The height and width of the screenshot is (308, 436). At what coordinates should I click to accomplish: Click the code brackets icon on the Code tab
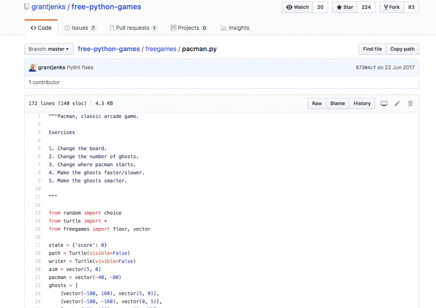pyautogui.click(x=34, y=27)
